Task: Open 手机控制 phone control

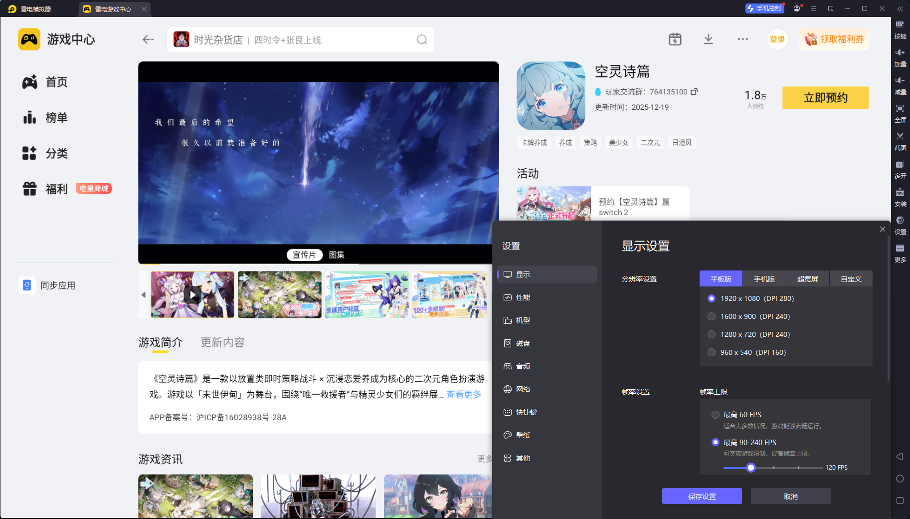Action: (764, 8)
